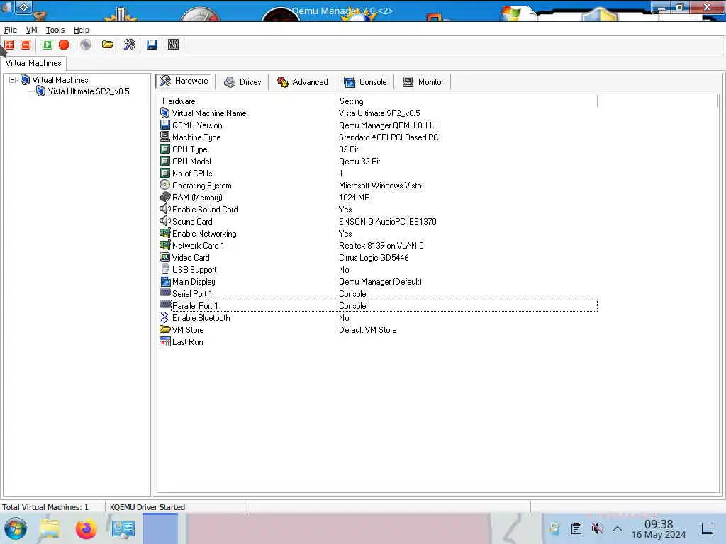Click the mixer sliders toolbar icon
726x544 pixels.
173,45
